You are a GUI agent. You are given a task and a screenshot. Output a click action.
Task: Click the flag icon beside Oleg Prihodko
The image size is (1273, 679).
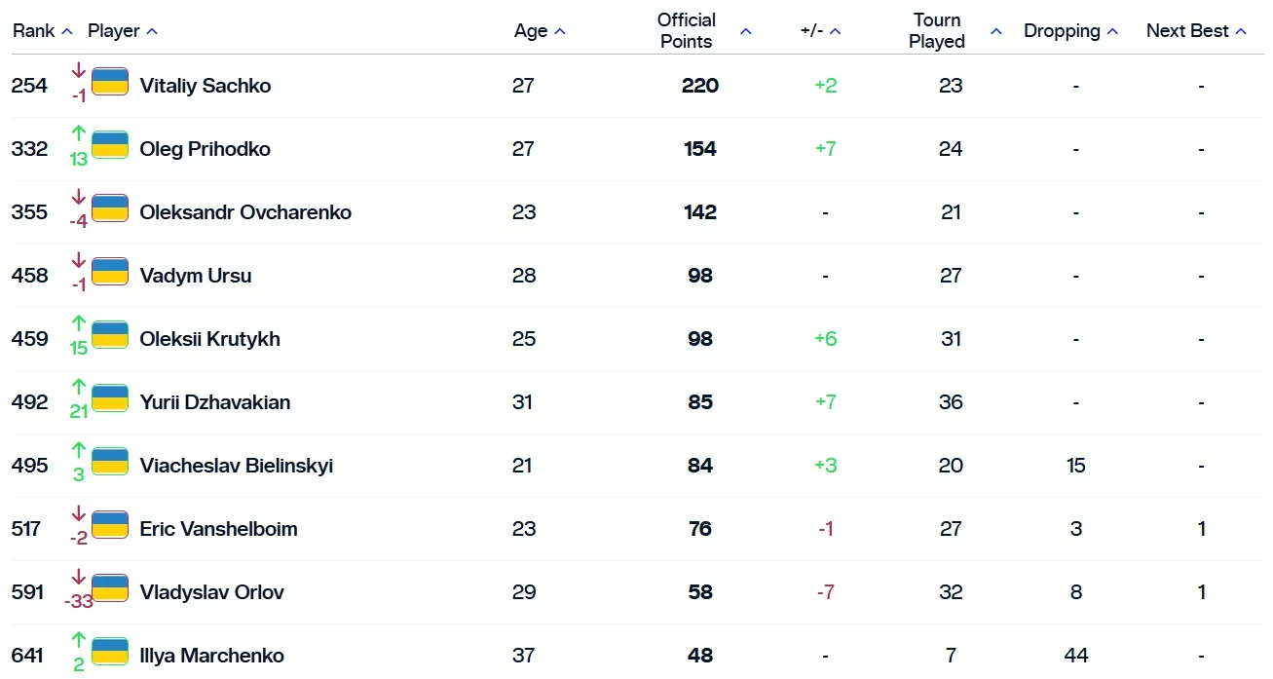coord(110,145)
